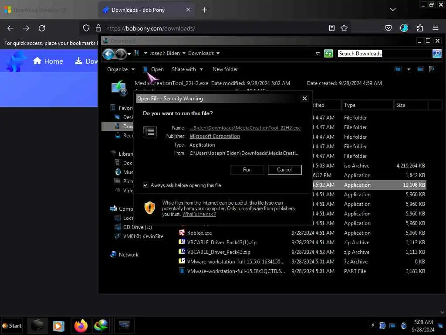
Task: Open the Pocket save icon
Action: [x=388, y=28]
